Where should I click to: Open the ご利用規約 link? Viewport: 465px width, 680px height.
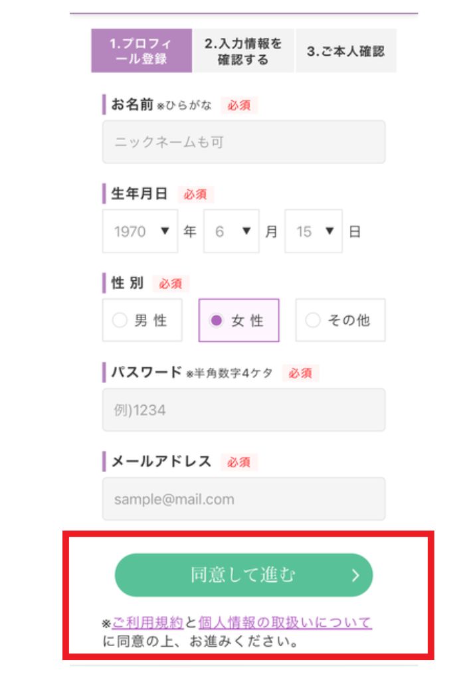147,623
